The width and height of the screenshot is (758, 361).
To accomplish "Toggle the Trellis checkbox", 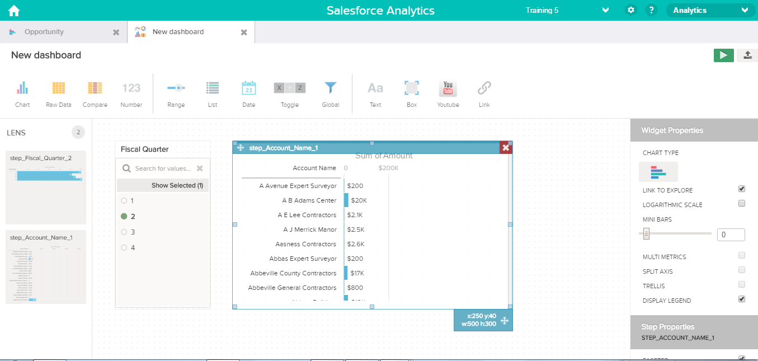I will click(742, 284).
